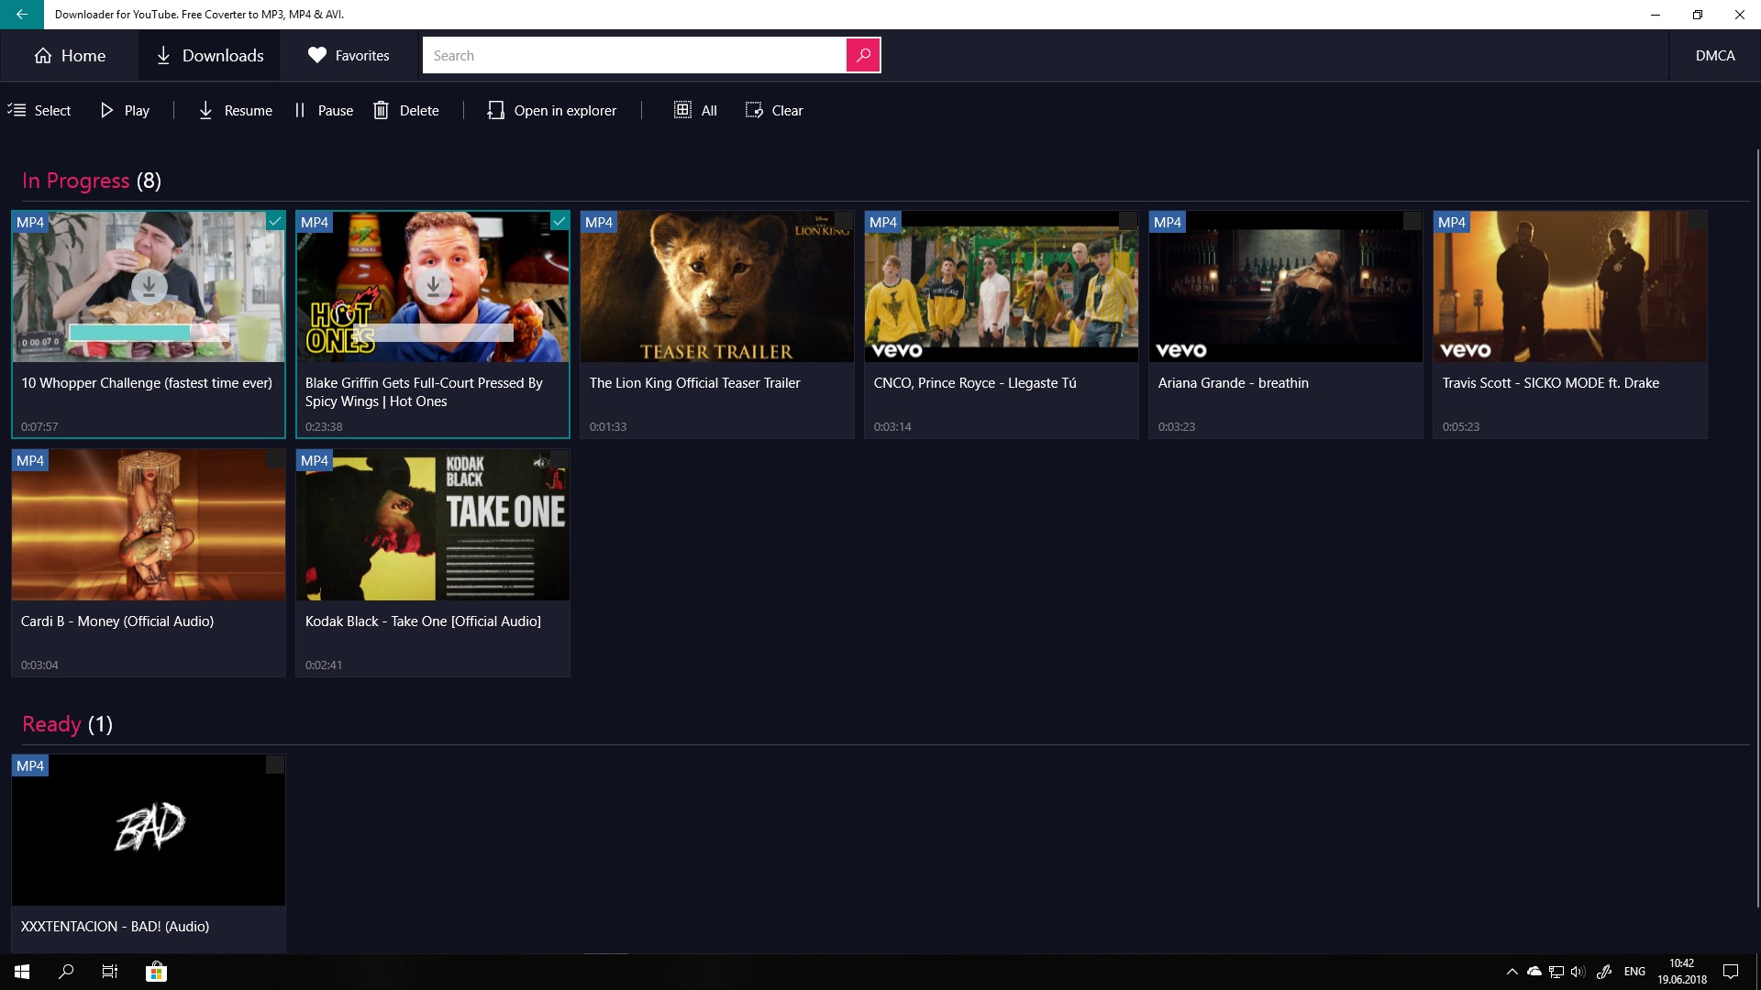The height and width of the screenshot is (990, 1761).
Task: Switch to the Favorites tab
Action: click(x=349, y=55)
